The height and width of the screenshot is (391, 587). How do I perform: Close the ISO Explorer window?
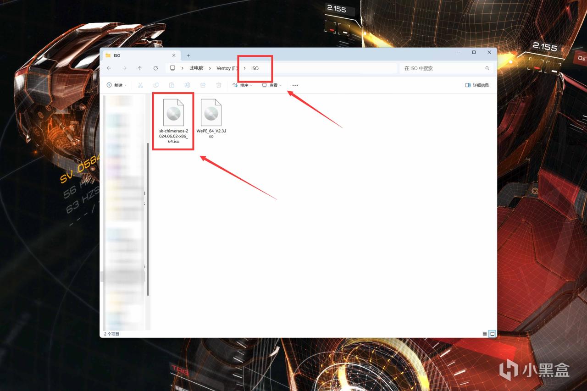pos(489,53)
